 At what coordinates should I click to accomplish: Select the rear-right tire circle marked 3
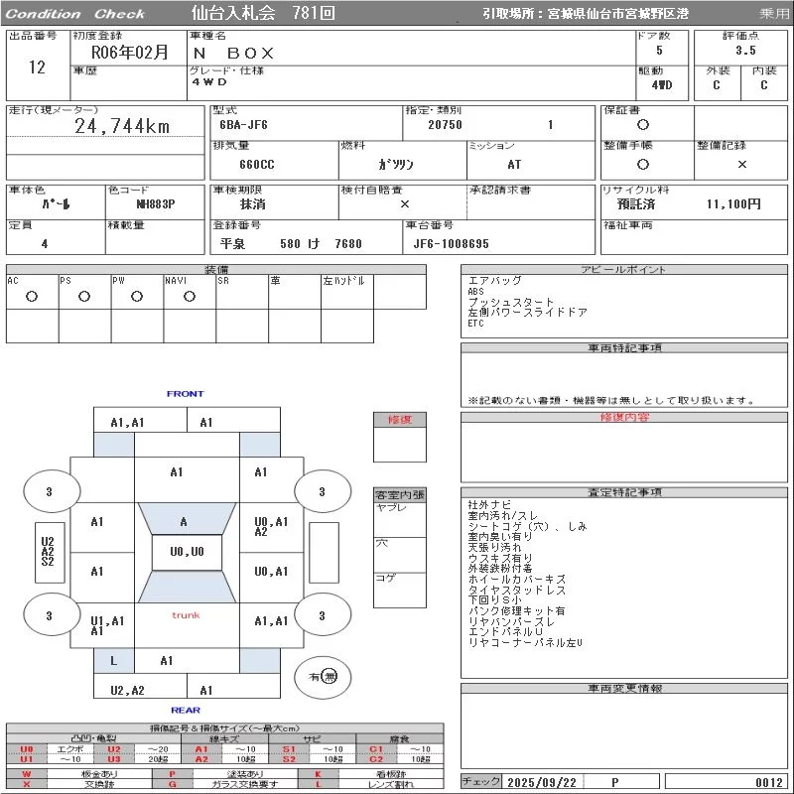(x=322, y=616)
